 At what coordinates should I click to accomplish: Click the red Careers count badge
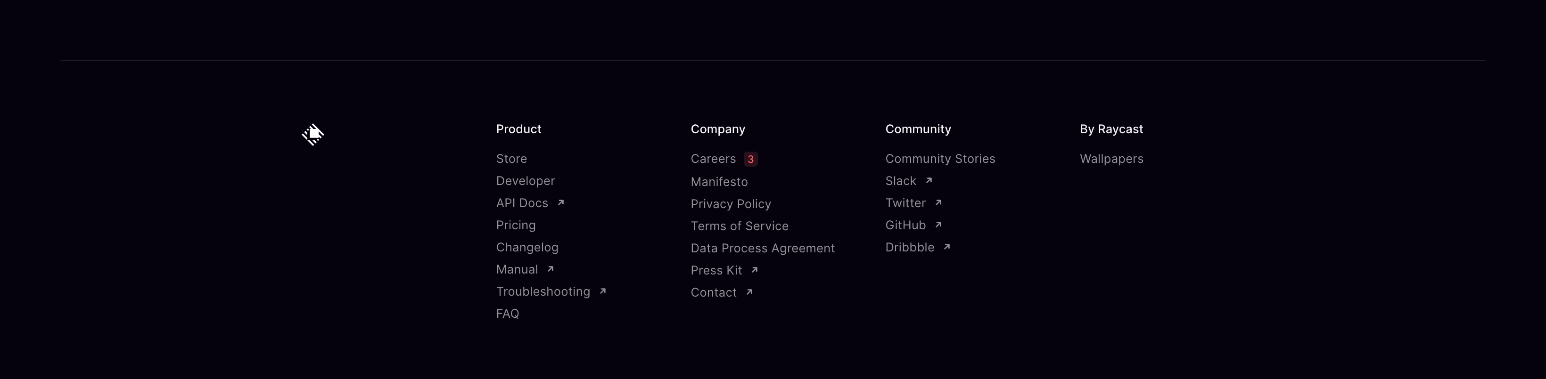(x=750, y=159)
